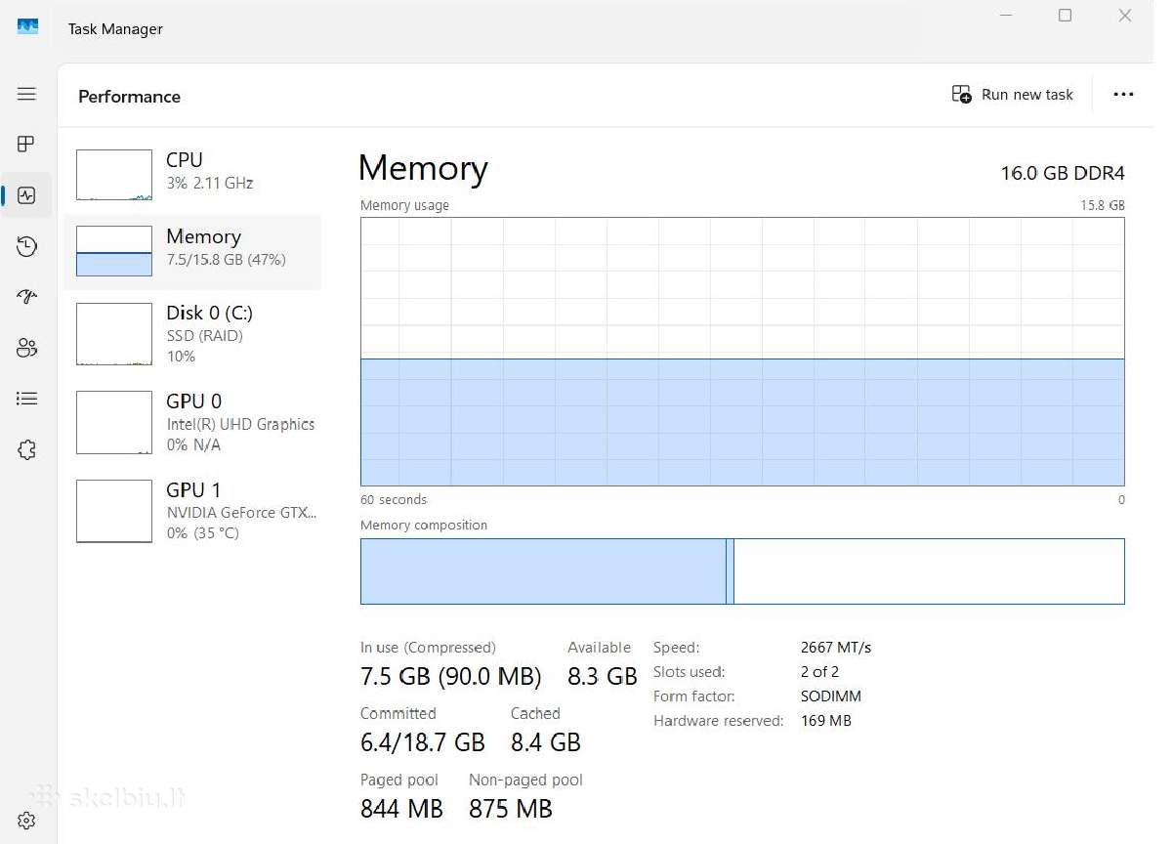
Task: Click the Hardware reserved value 169 MB
Action: click(825, 721)
